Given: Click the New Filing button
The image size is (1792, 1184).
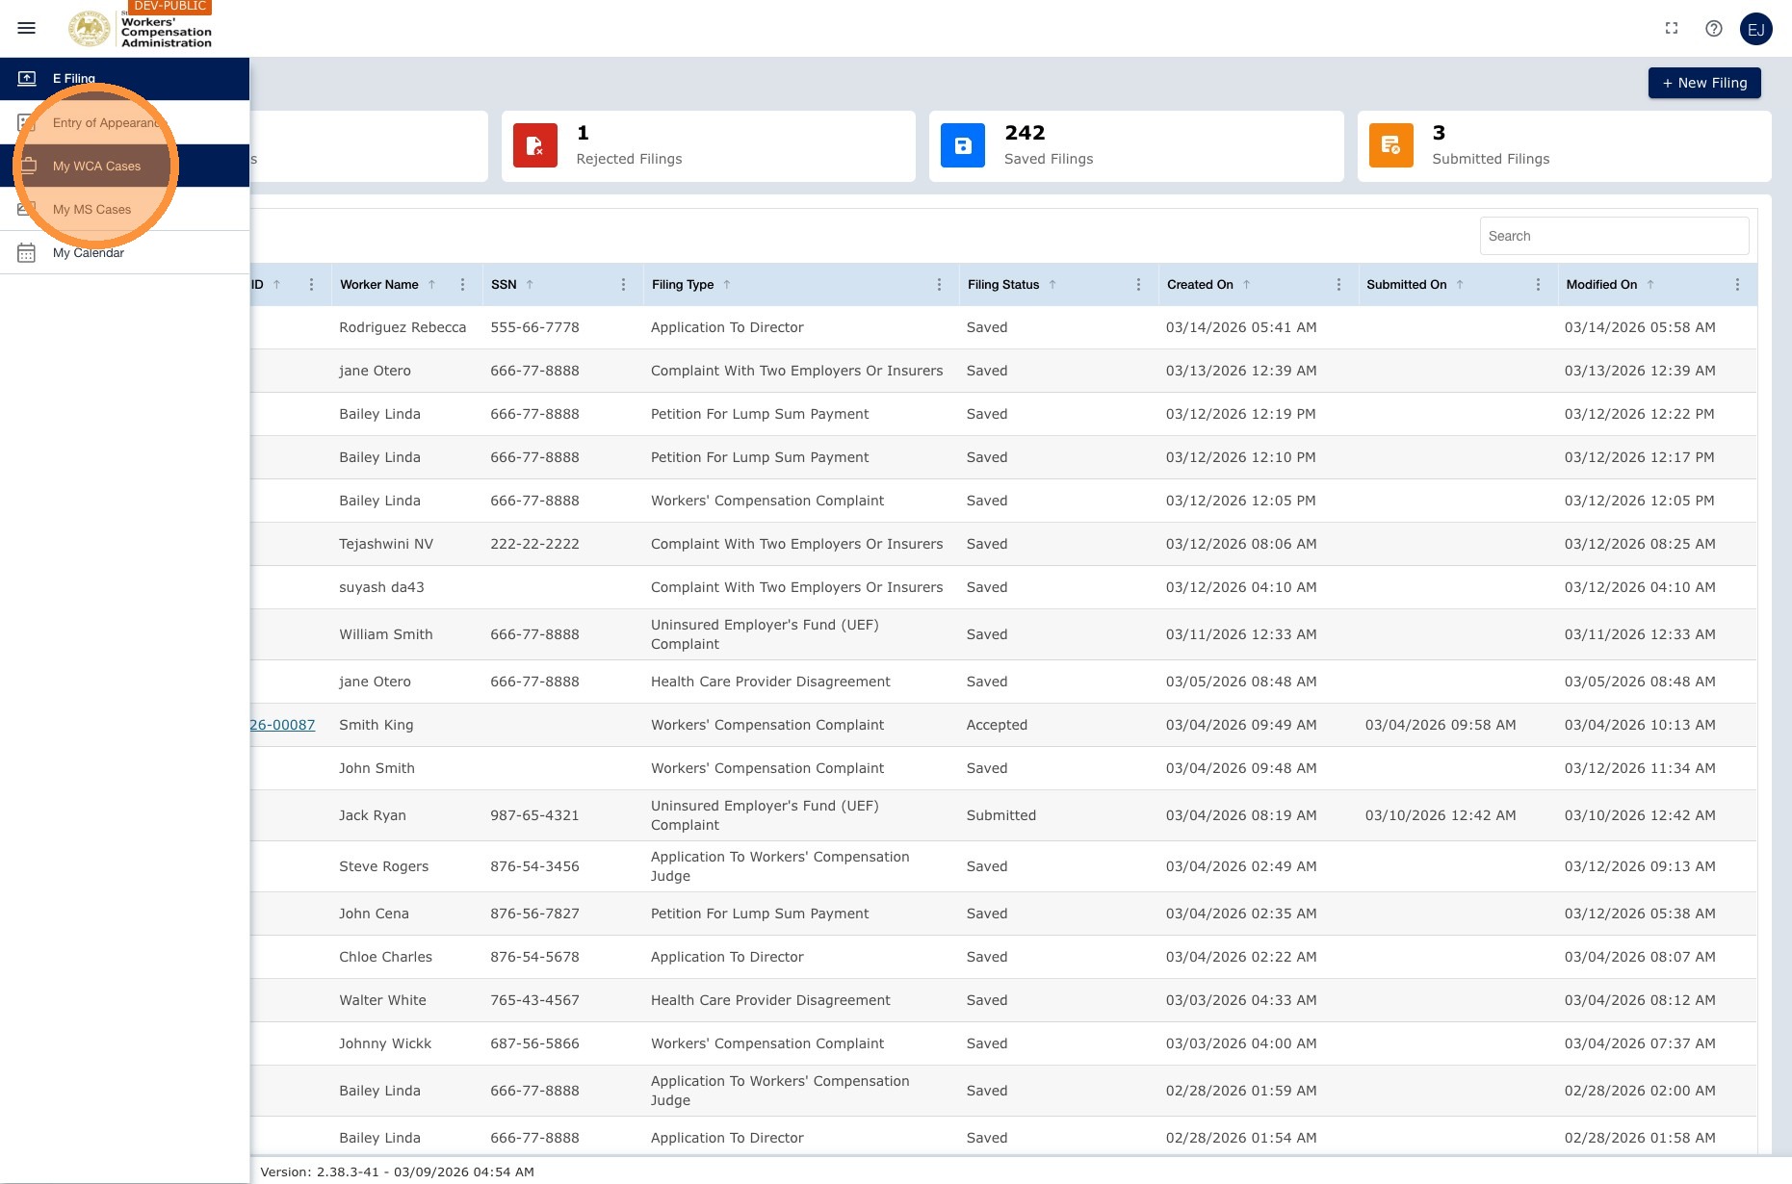Looking at the screenshot, I should coord(1704,83).
